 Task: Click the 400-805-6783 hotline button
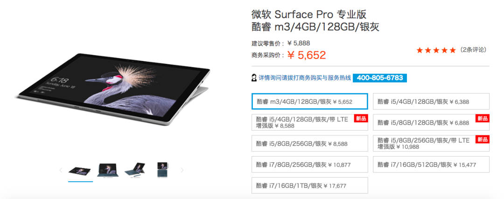(380, 78)
